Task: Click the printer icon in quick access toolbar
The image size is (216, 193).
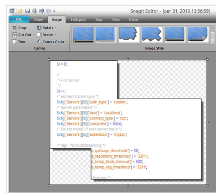Action: (34, 11)
